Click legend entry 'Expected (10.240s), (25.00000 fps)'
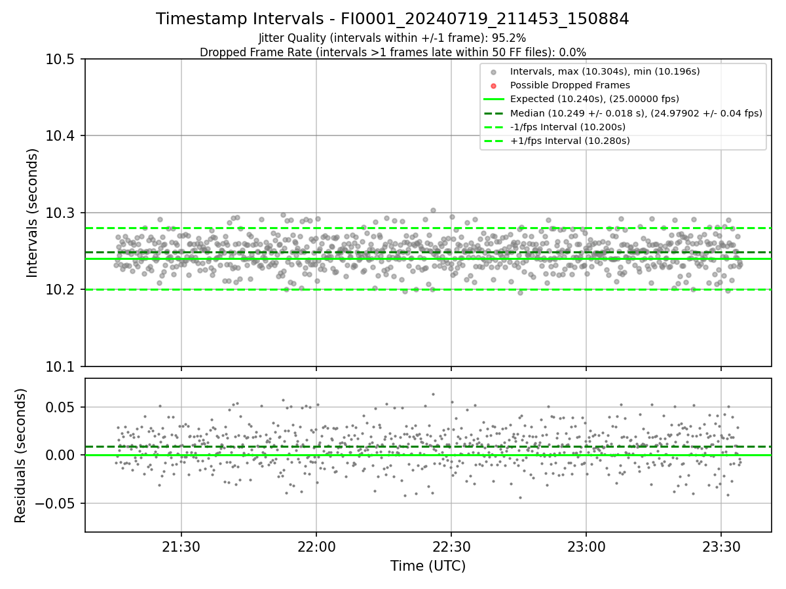The height and width of the screenshot is (589, 786). point(594,99)
